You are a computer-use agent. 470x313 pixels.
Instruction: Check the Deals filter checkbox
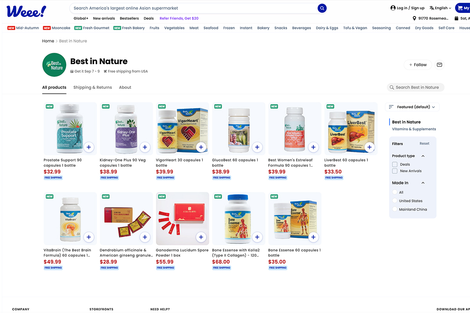point(395,164)
